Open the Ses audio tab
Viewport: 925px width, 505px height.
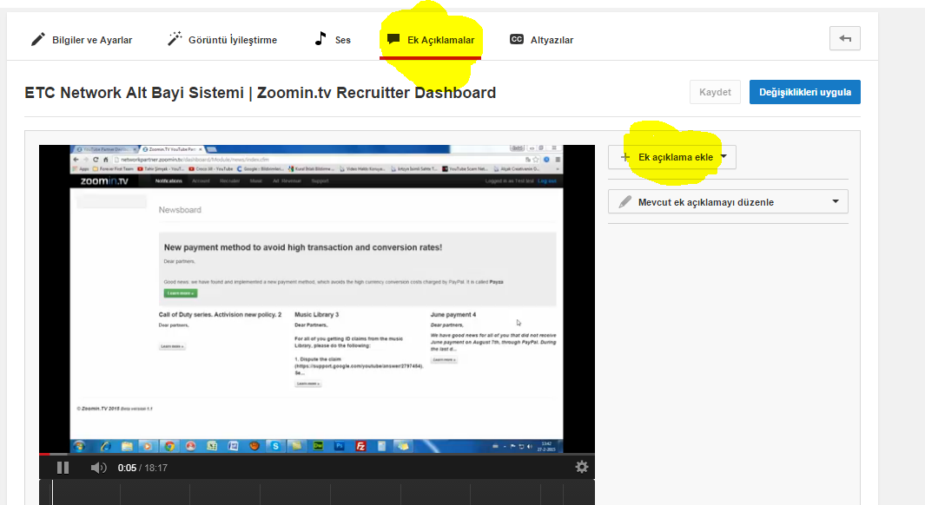333,40
